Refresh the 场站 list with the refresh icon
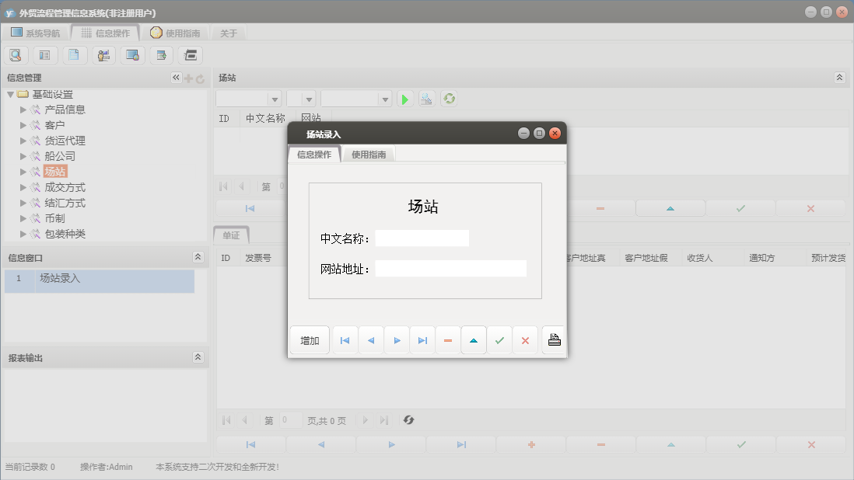This screenshot has height=480, width=854. pos(450,99)
